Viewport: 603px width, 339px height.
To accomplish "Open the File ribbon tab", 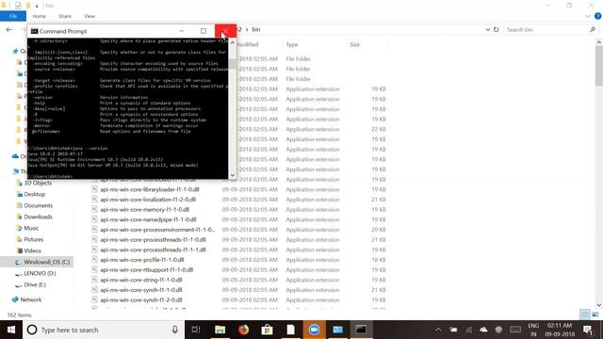I will click(x=13, y=16).
